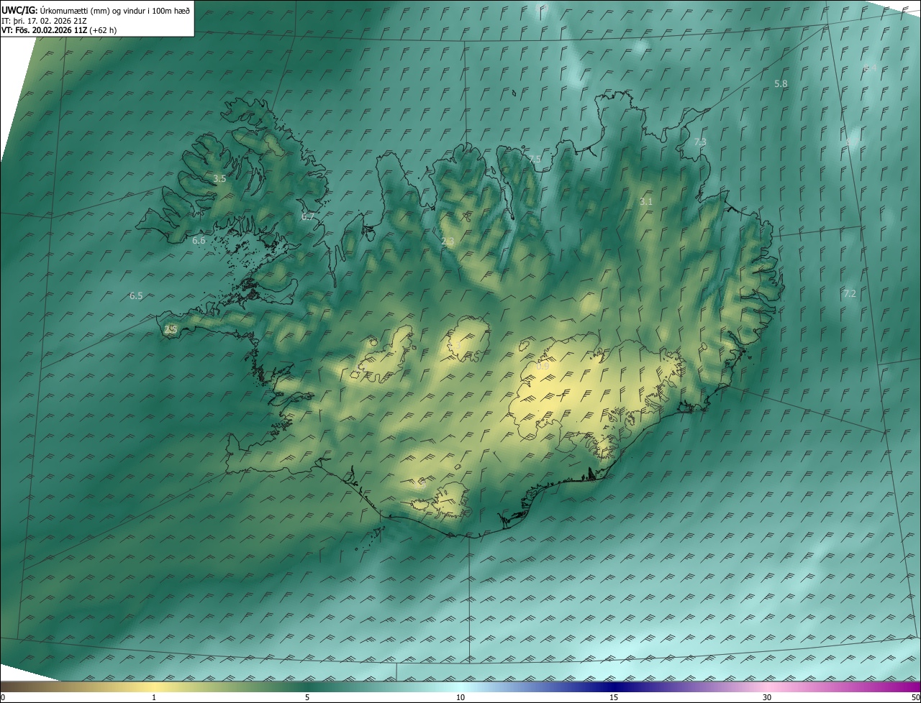This screenshot has height=703, width=921.
Task: Click the '10' tick on the color scale
Action: point(460,697)
